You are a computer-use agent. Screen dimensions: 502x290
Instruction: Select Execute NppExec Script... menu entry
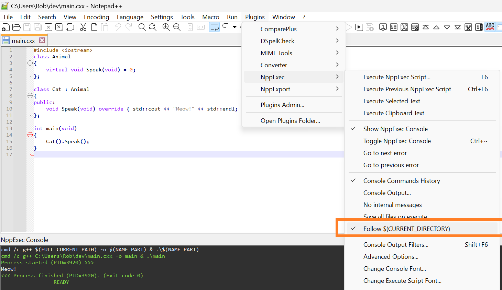coord(397,77)
